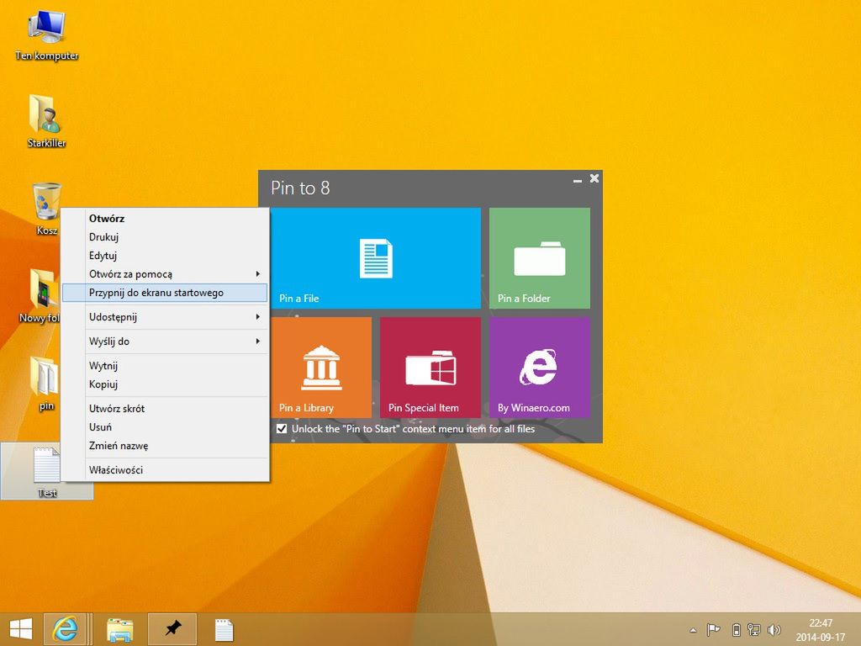Open the Pin Special Item tile
861x646 pixels.
point(430,368)
